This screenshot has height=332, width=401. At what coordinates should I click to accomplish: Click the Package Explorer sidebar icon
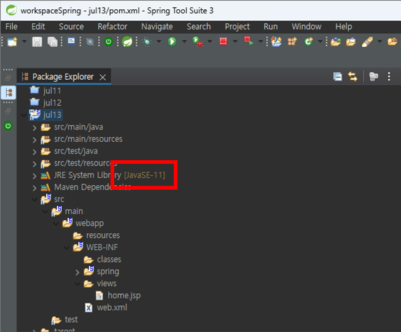(9, 93)
